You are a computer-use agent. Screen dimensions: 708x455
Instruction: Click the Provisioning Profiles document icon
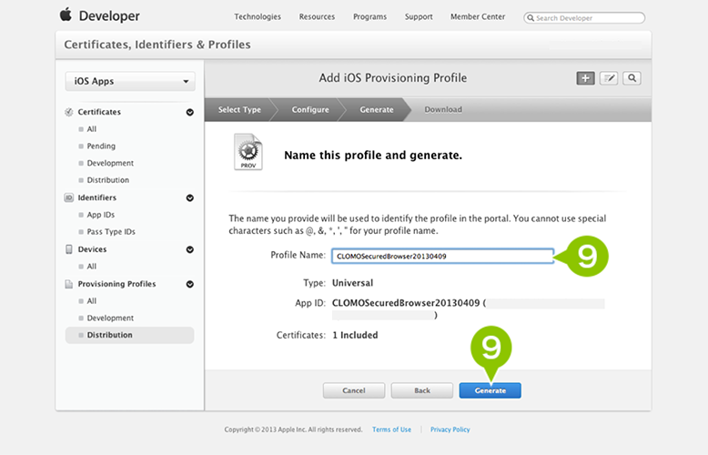point(68,284)
